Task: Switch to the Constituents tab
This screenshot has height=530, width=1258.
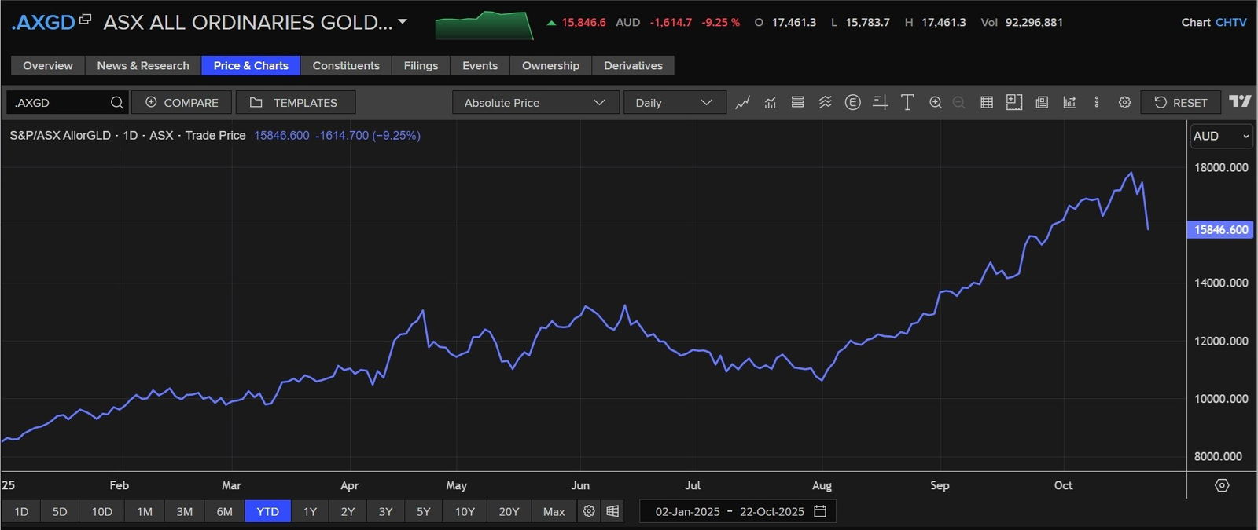Action: [346, 66]
